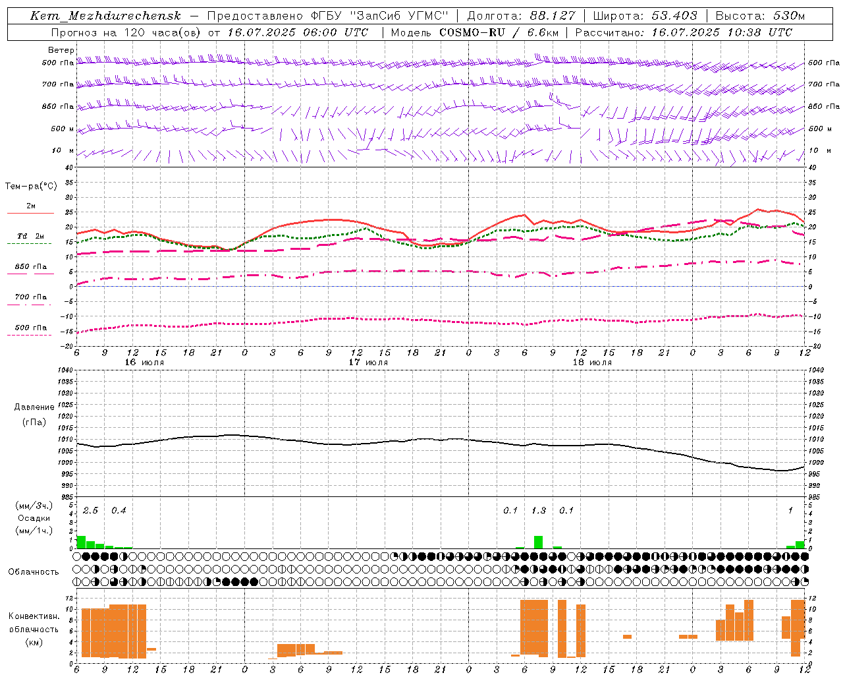Screen dimensions: 843x675
Task: Click the dotted green line sample under Td 2м
Action: pos(30,244)
